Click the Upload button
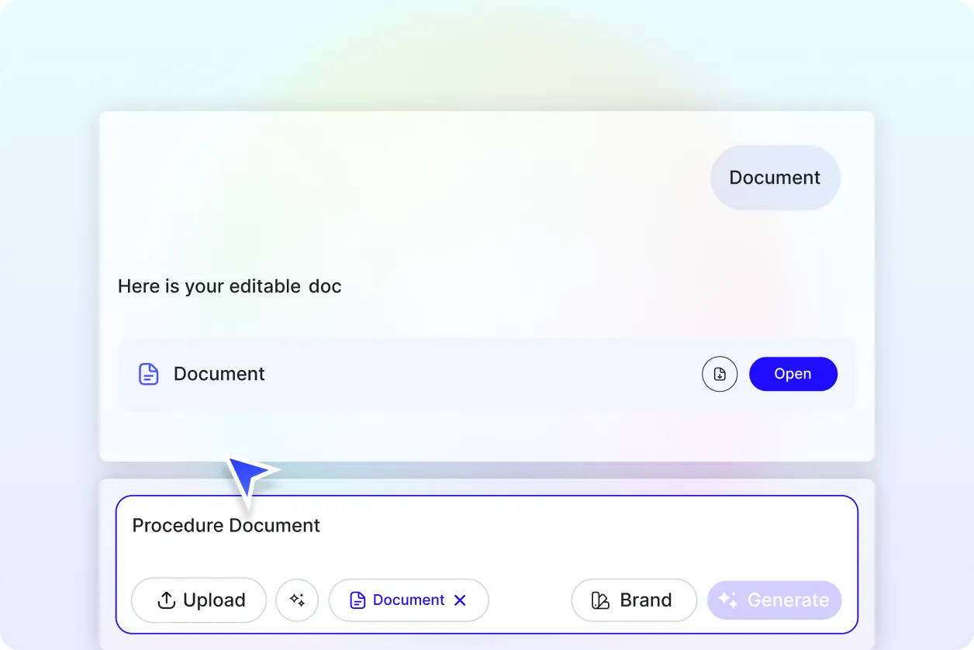Screen dimensions: 974x650 pyautogui.click(x=199, y=600)
